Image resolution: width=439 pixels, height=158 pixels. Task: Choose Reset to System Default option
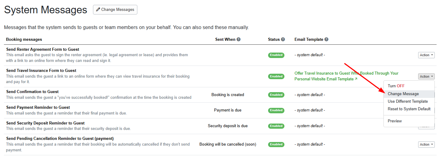[409, 109]
